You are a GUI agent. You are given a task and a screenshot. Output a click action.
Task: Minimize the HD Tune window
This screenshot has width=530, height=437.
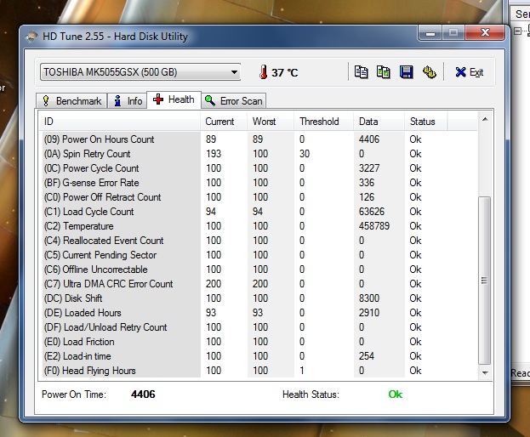[430, 33]
